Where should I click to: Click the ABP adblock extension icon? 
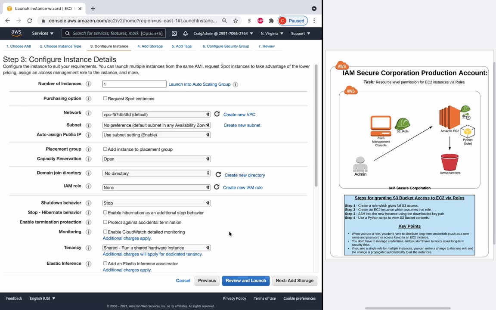point(260,21)
